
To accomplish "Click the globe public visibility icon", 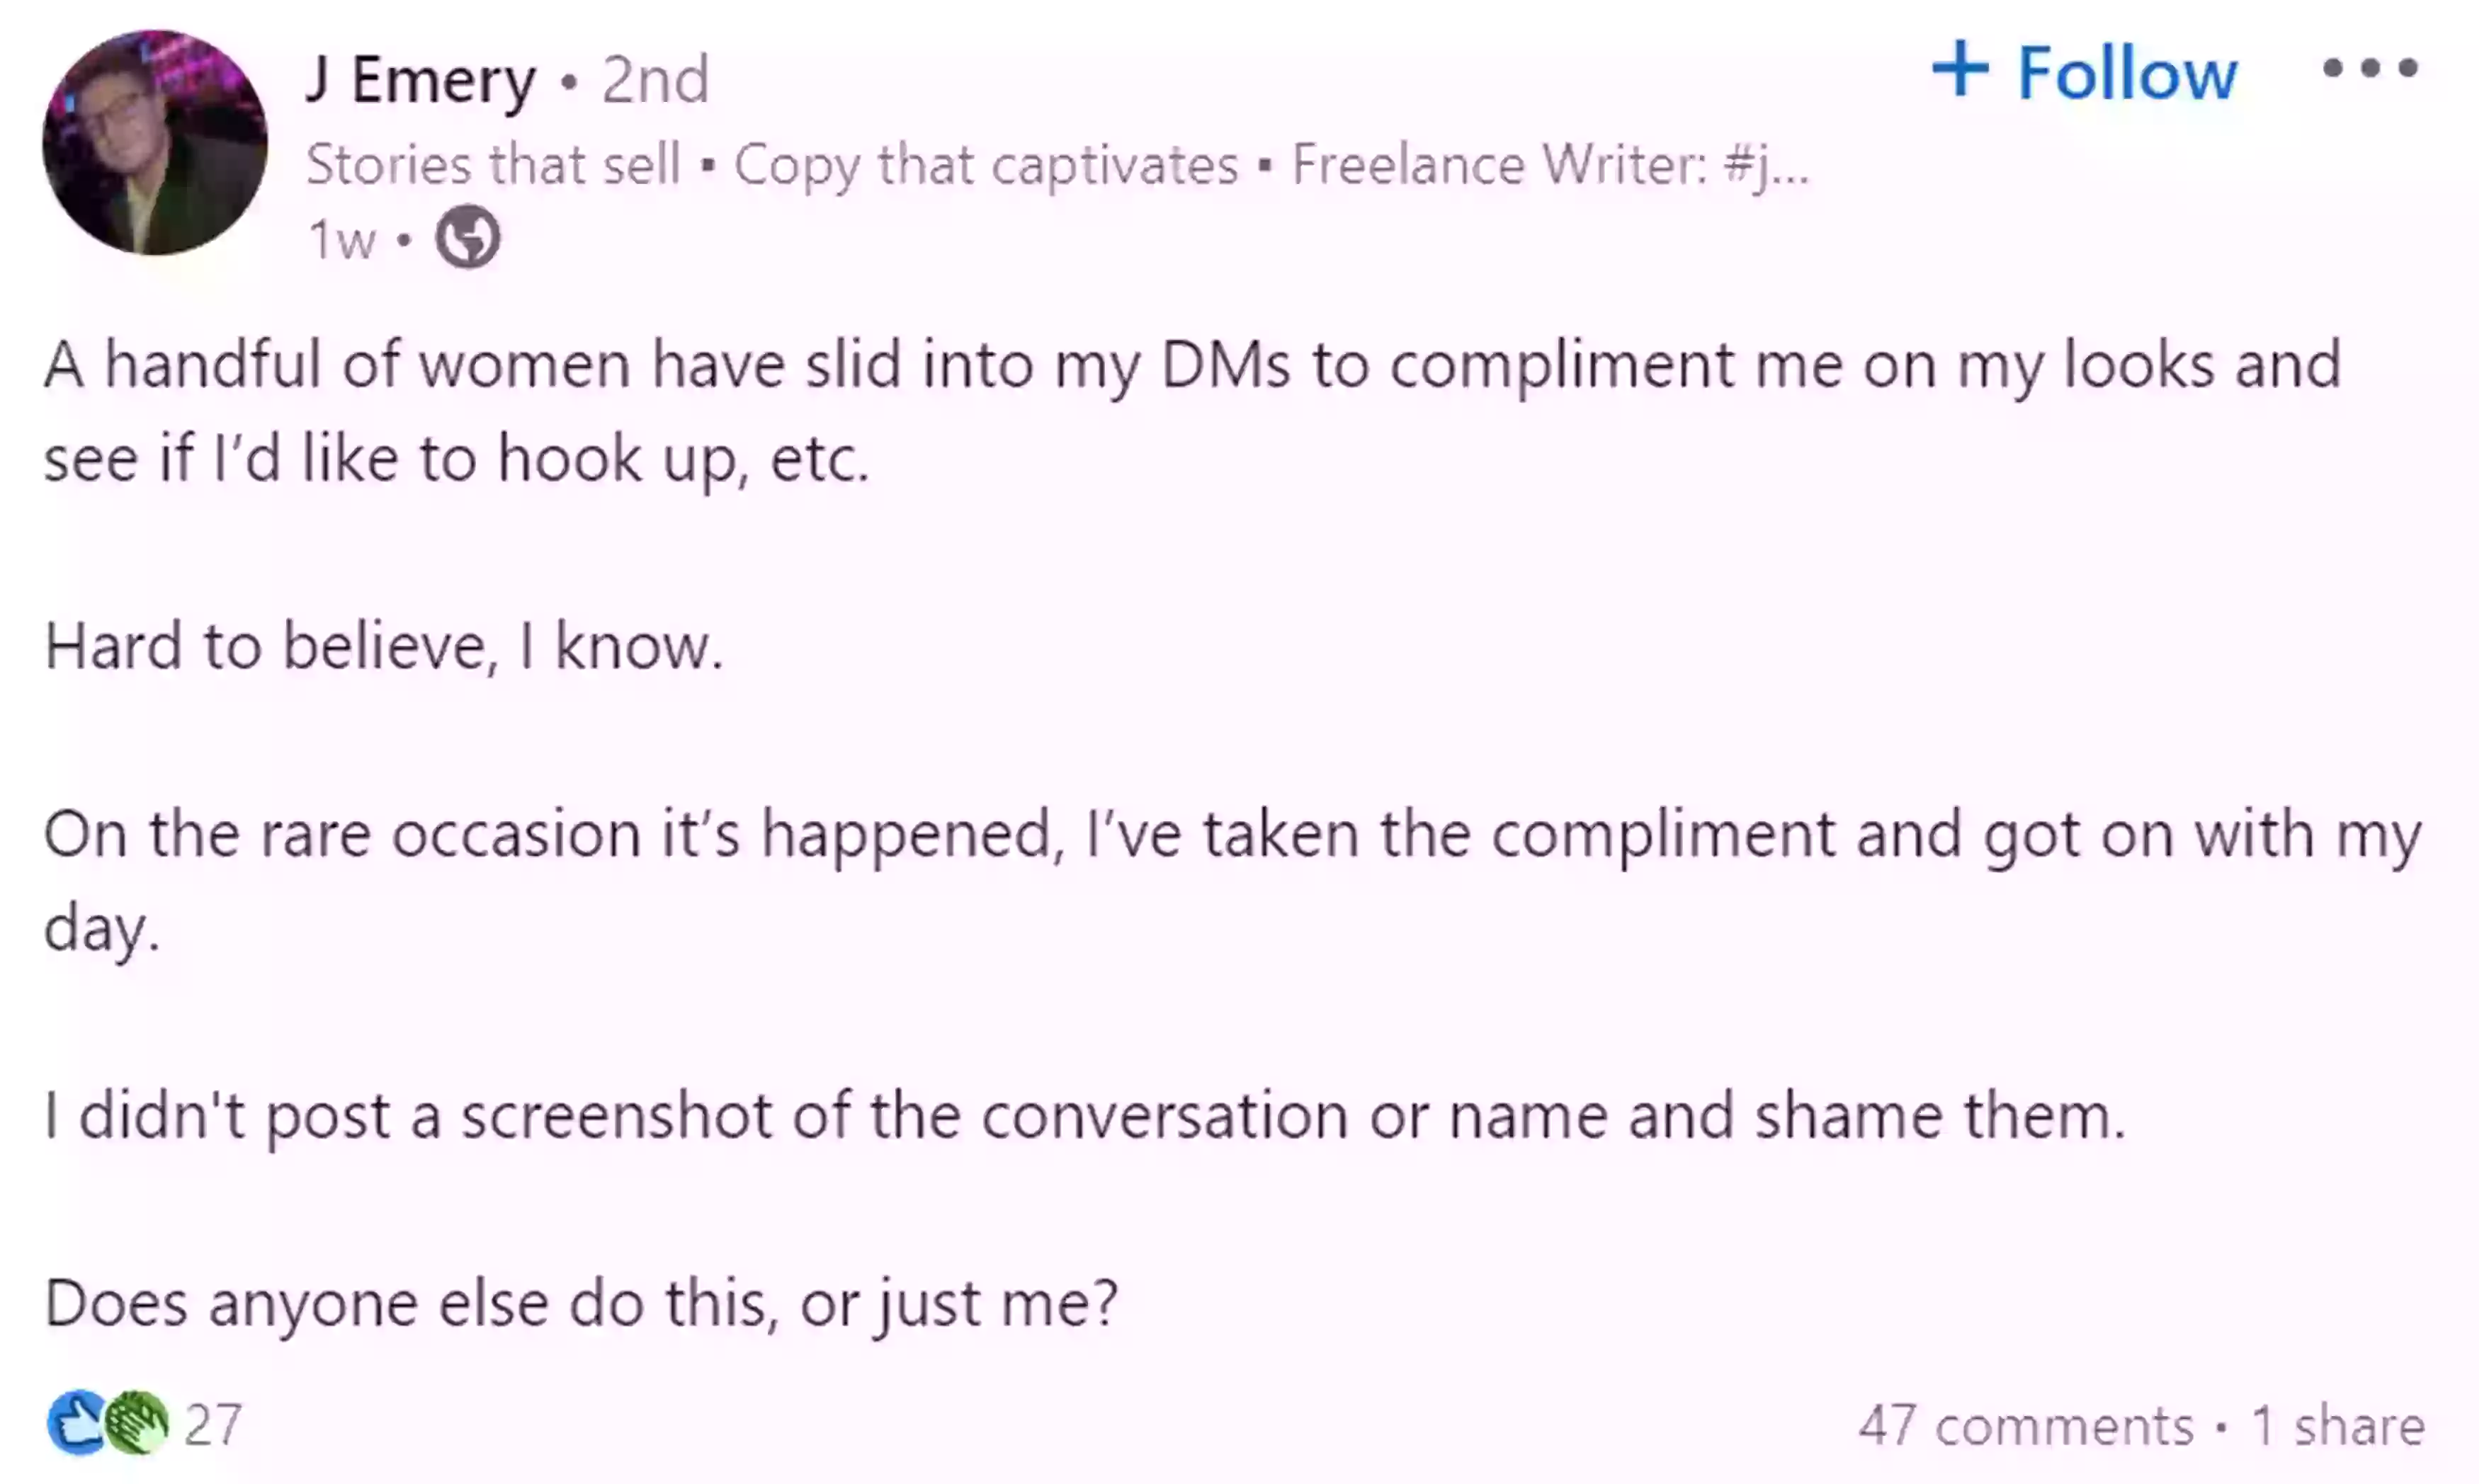I will click(467, 238).
